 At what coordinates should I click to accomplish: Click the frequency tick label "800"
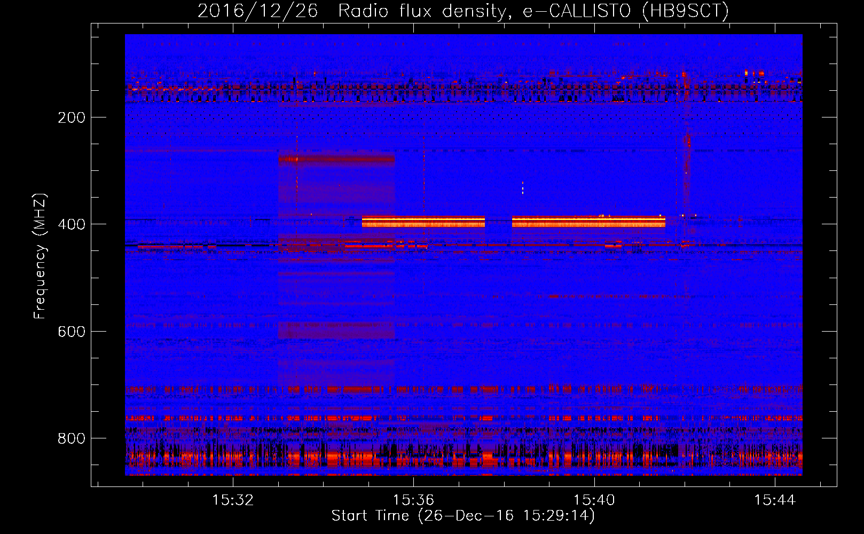tap(72, 439)
